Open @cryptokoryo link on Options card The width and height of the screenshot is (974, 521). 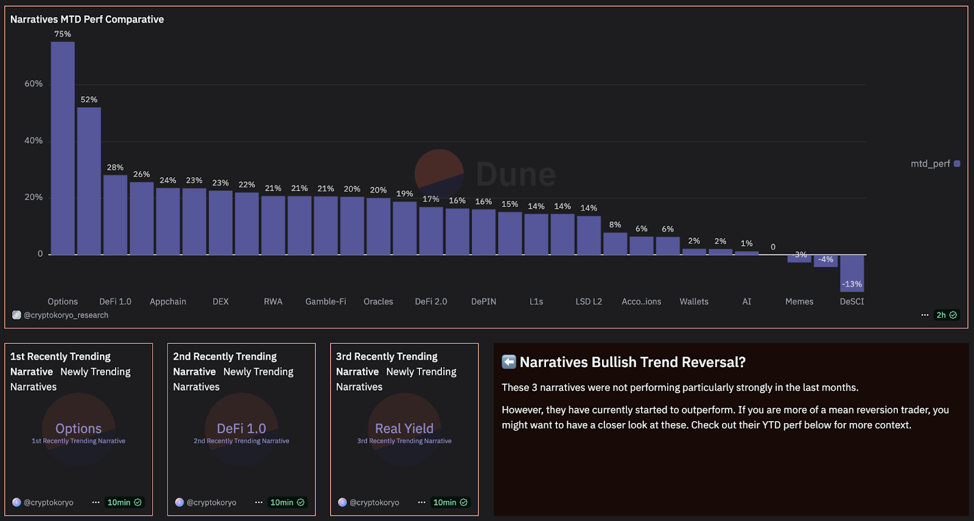point(49,502)
